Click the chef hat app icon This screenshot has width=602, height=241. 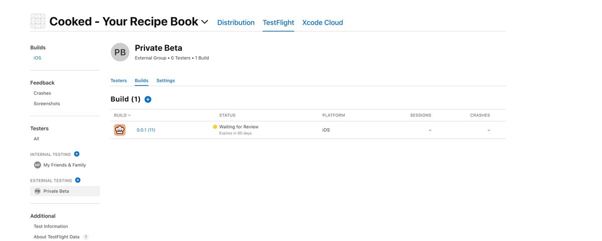(120, 130)
